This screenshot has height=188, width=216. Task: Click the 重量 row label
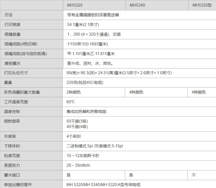coord(8,83)
